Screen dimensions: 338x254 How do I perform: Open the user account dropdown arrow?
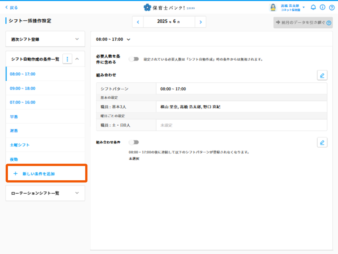(304, 7)
